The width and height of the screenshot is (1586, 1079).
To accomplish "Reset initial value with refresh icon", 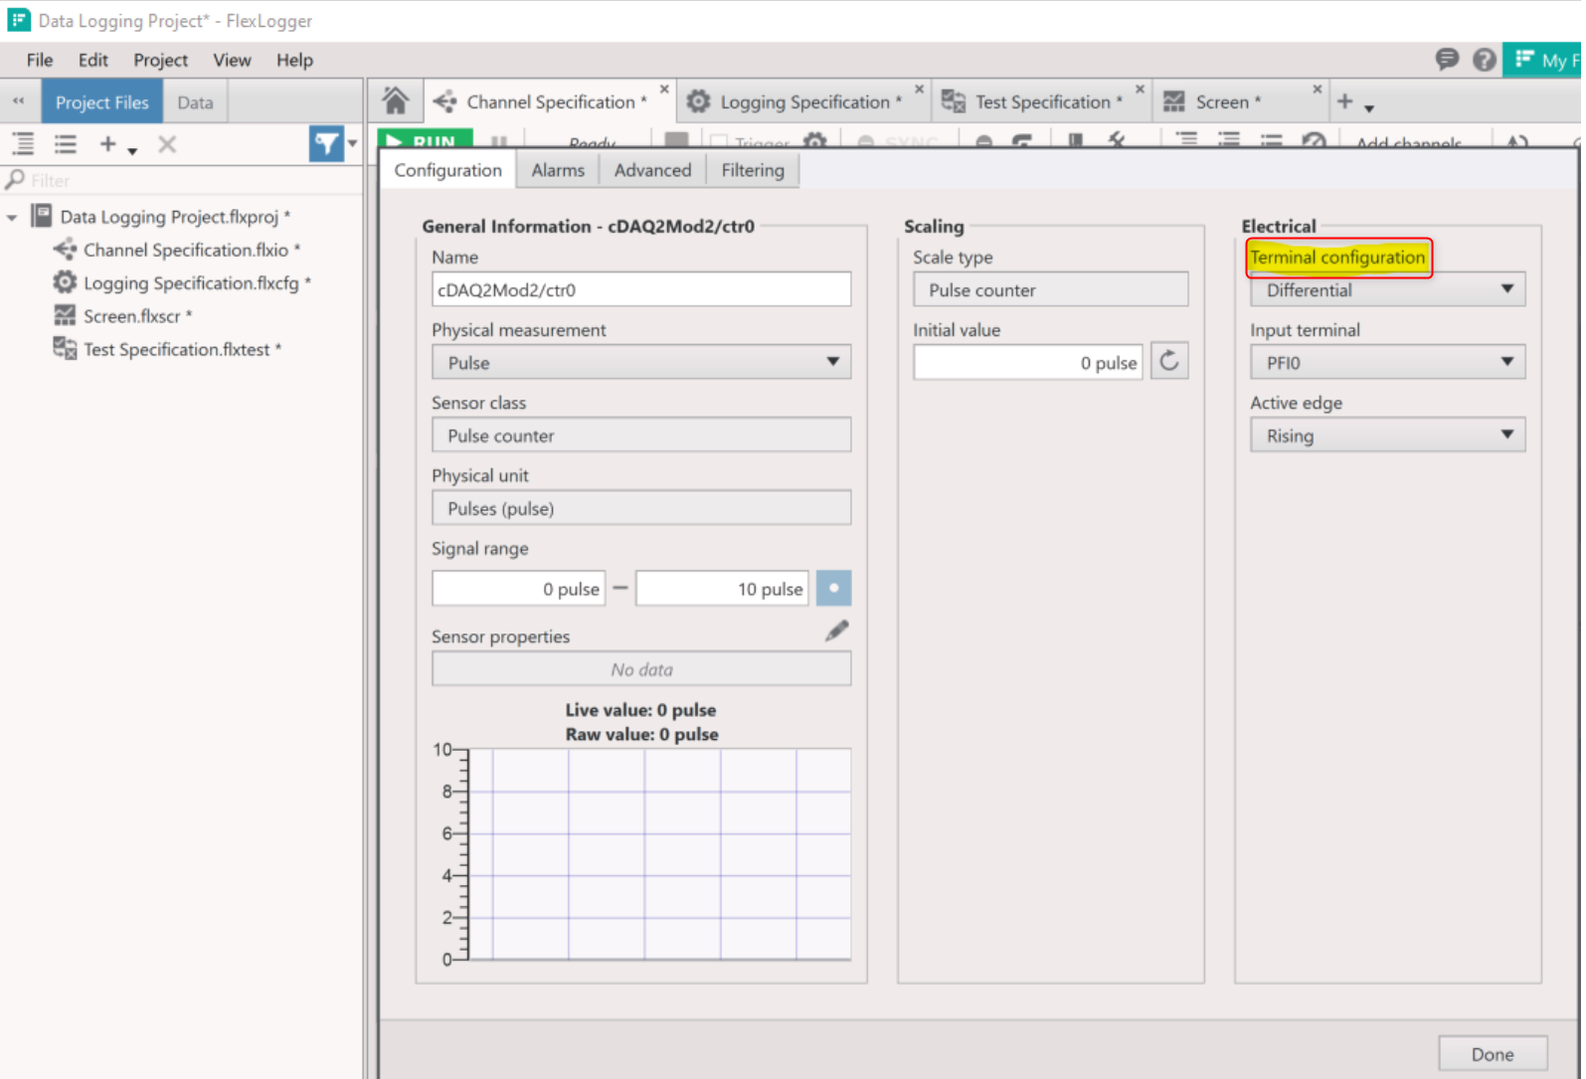I will tap(1169, 360).
